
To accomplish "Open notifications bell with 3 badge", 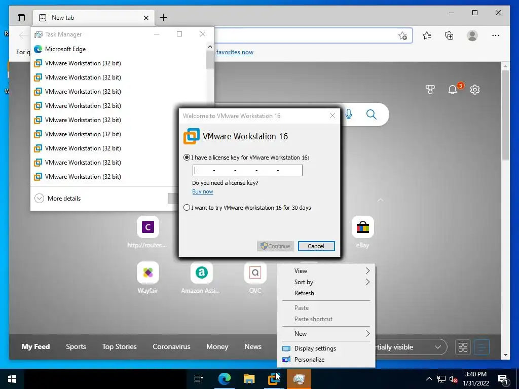I will click(453, 89).
